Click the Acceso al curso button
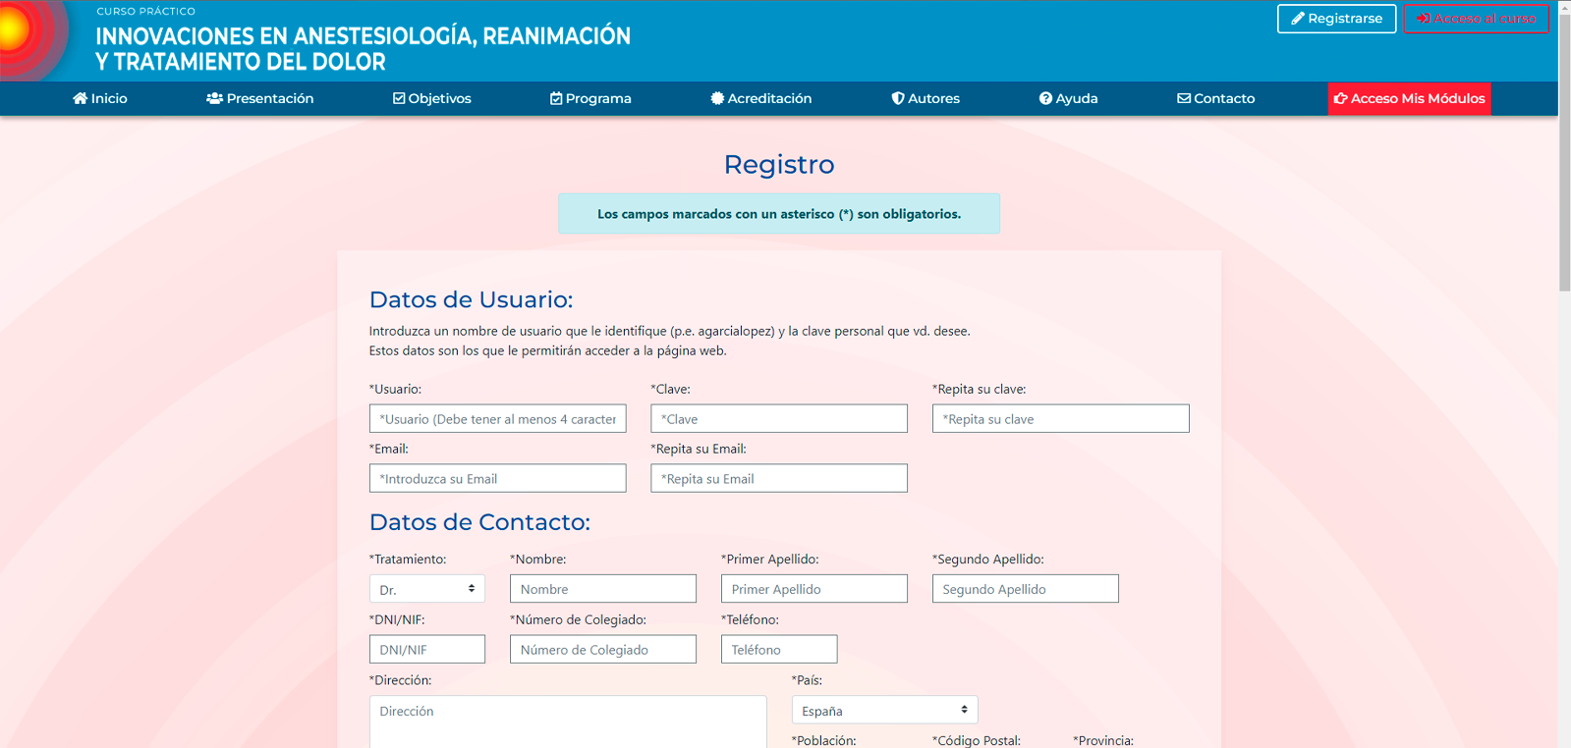 coord(1476,19)
